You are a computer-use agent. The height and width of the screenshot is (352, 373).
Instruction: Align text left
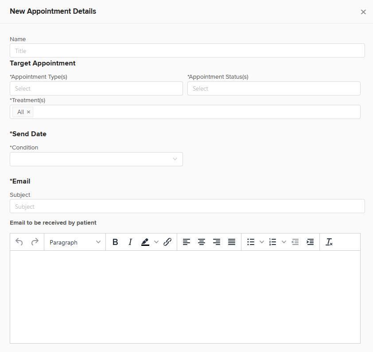186,242
